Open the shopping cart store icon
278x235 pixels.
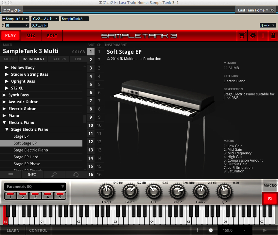click(x=242, y=36)
